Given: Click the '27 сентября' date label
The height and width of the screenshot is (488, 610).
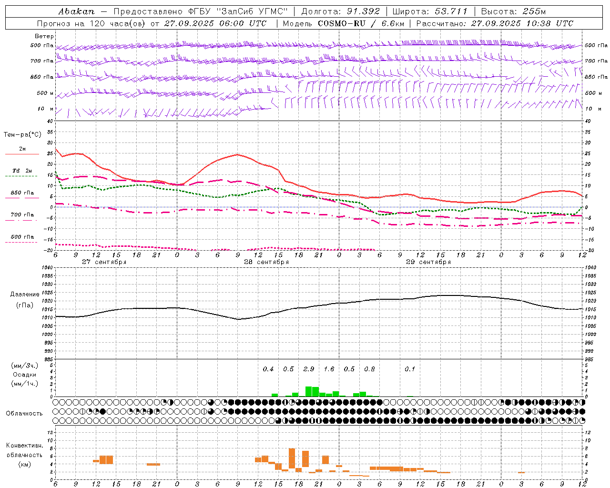Looking at the screenshot, I should point(104,262).
